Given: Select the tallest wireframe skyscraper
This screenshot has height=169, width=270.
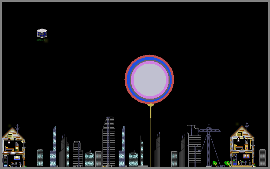Looking at the screenshot, I should (109, 142).
